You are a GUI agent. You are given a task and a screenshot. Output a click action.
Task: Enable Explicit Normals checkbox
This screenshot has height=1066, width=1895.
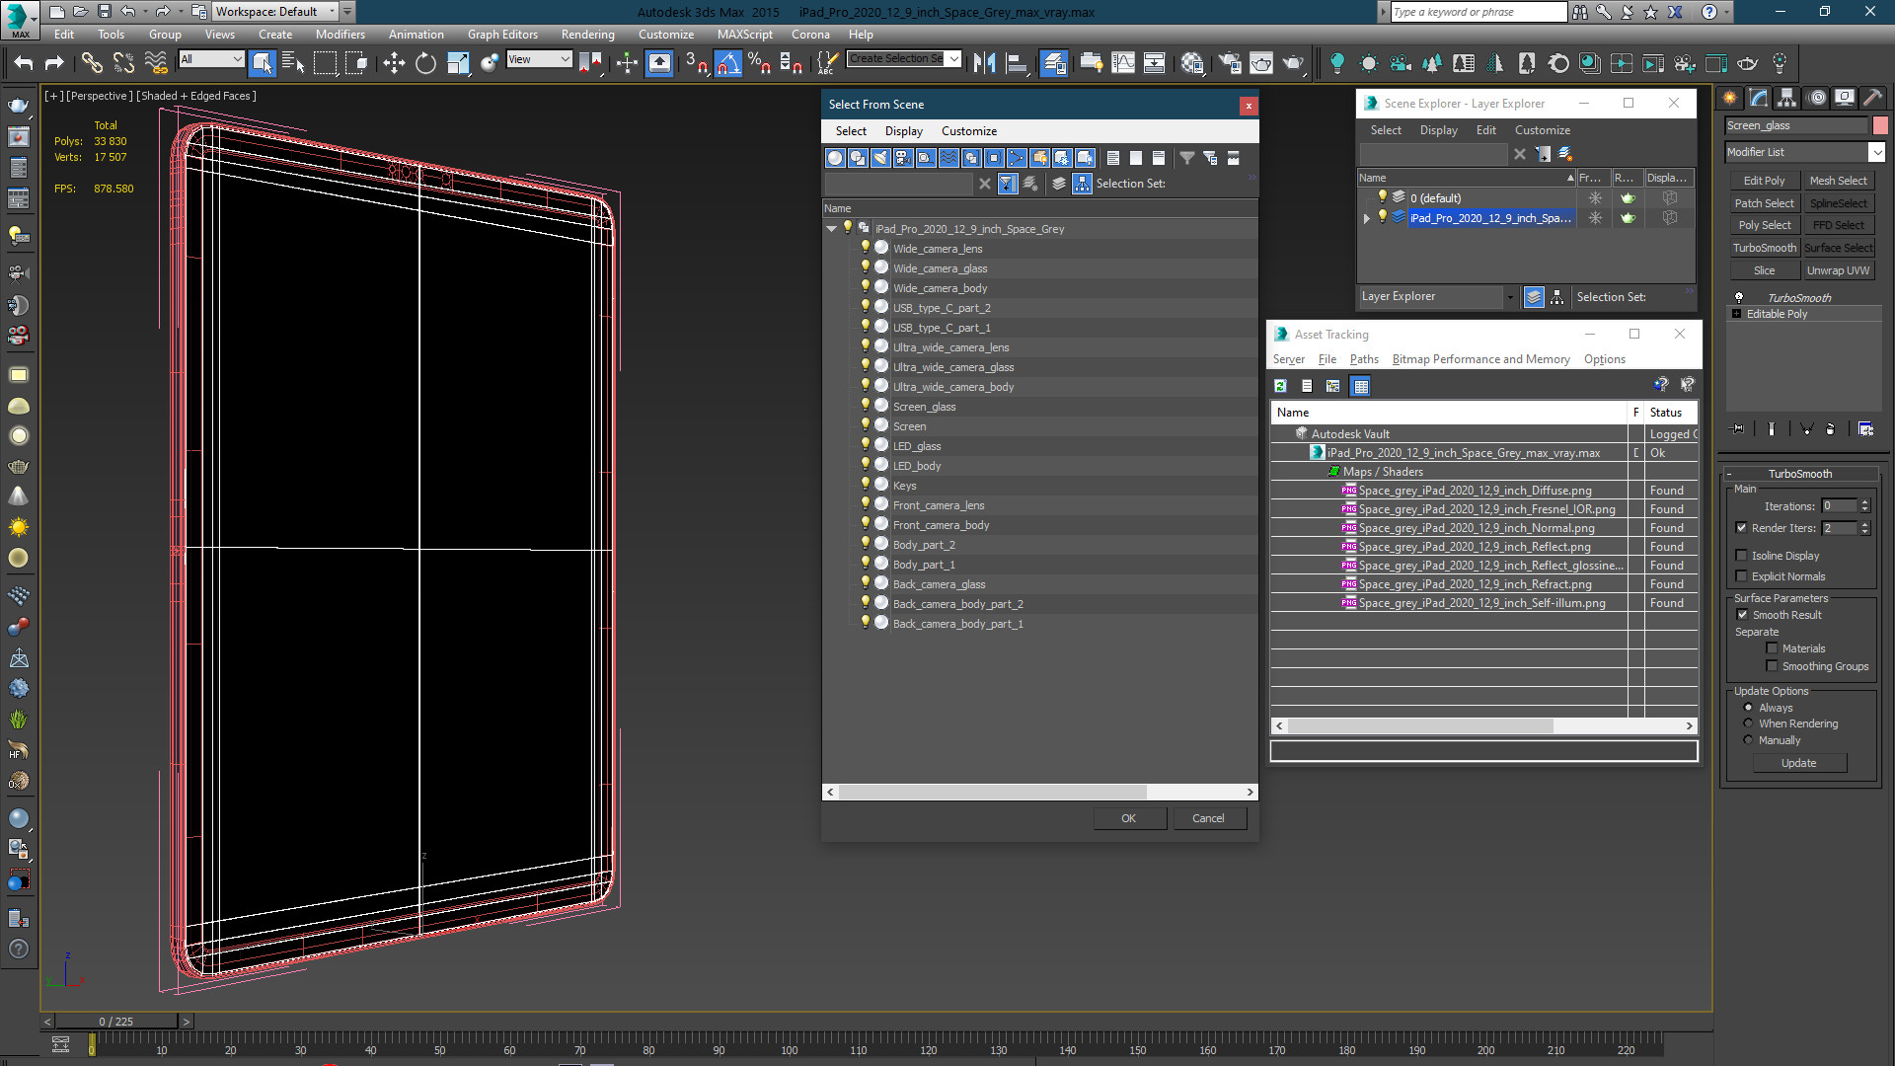[x=1741, y=576]
